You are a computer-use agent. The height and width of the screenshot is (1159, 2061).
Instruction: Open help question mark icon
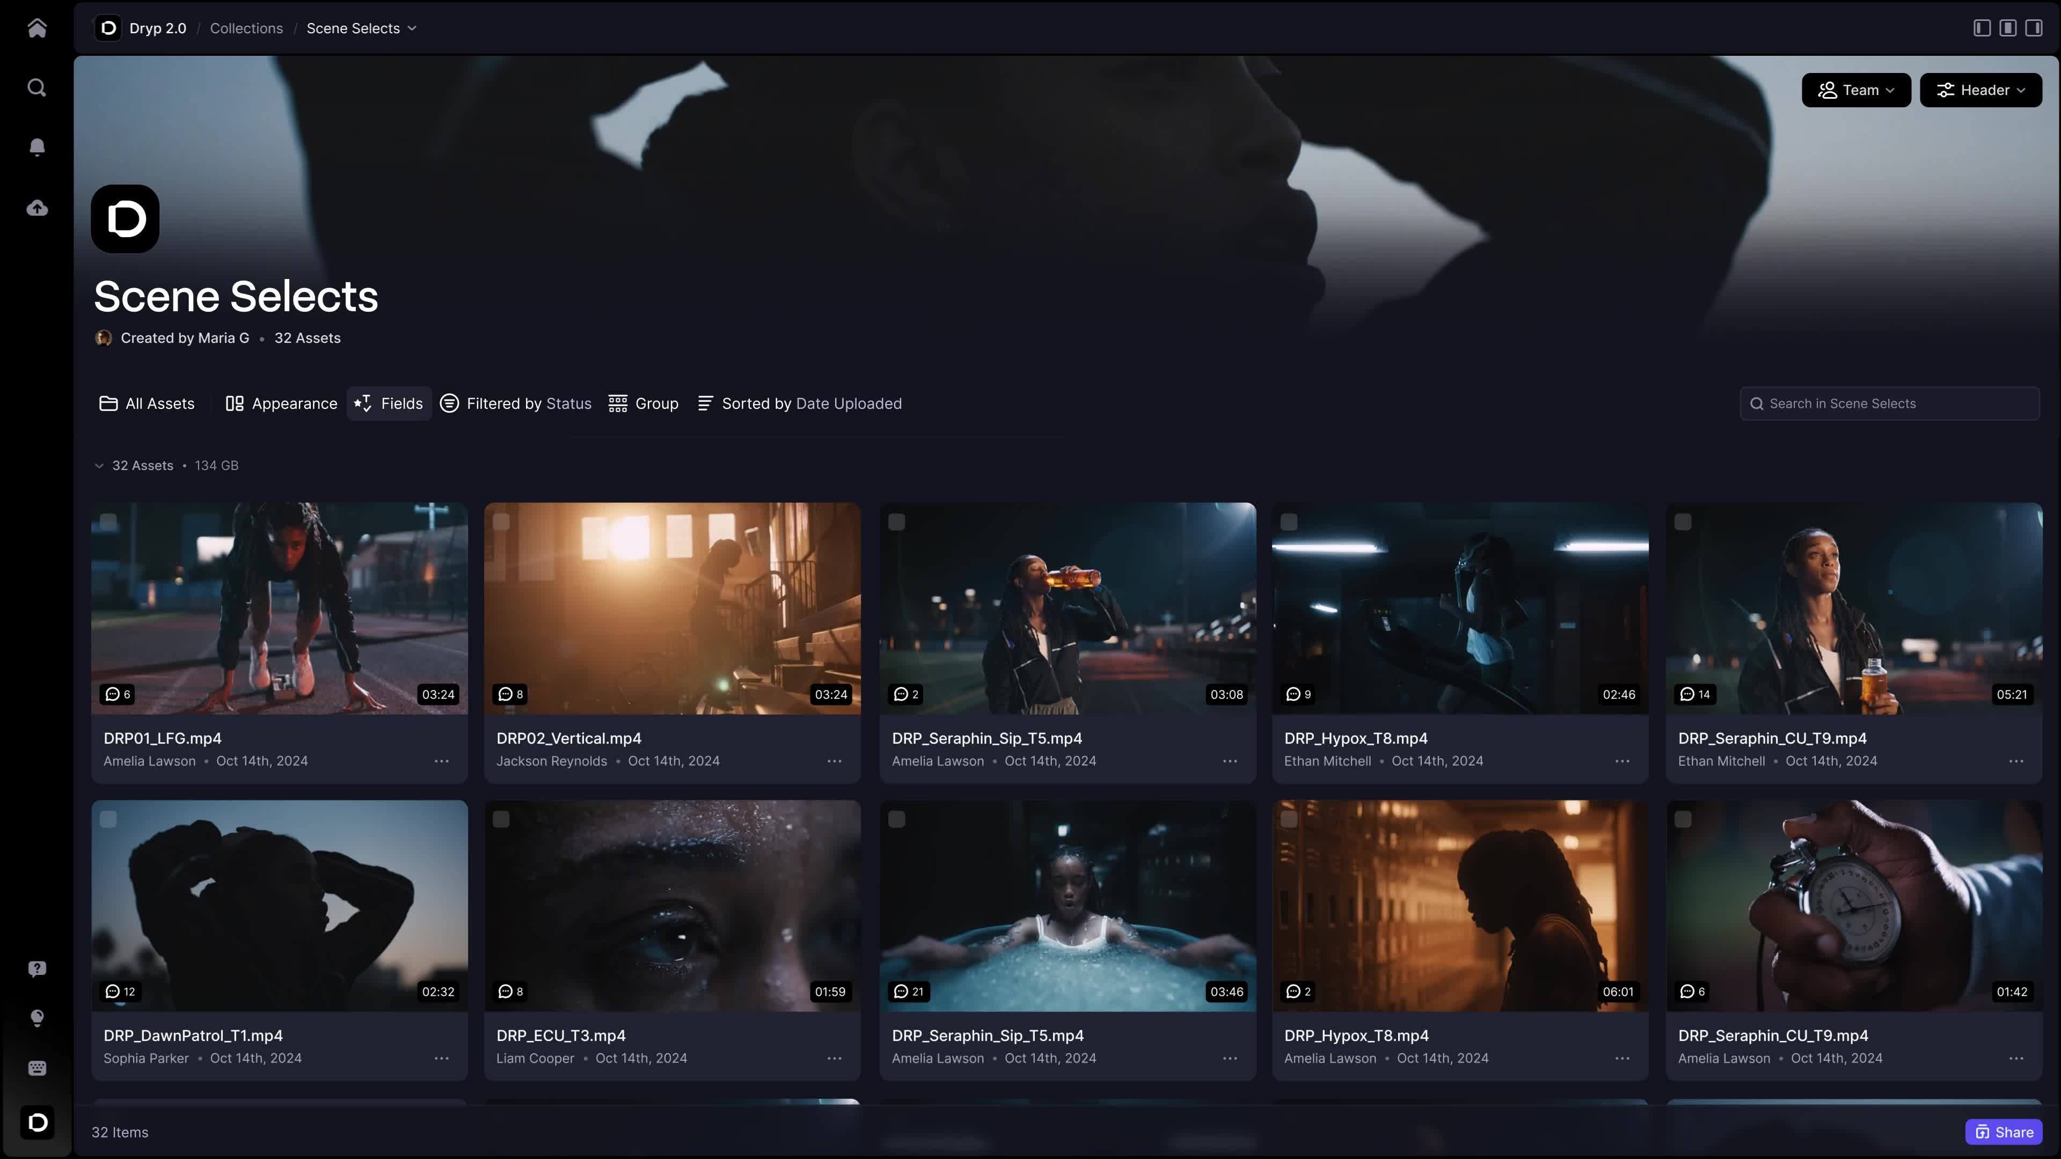click(37, 969)
